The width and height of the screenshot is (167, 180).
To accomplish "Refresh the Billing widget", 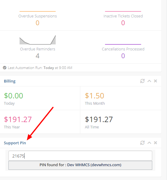I will 142,81.
